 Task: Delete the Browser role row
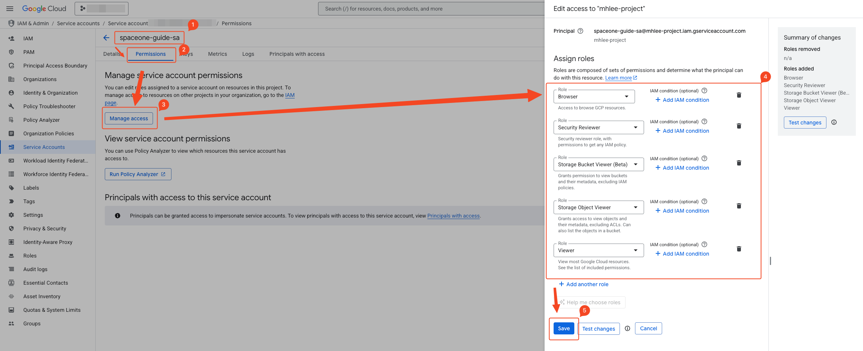click(739, 95)
